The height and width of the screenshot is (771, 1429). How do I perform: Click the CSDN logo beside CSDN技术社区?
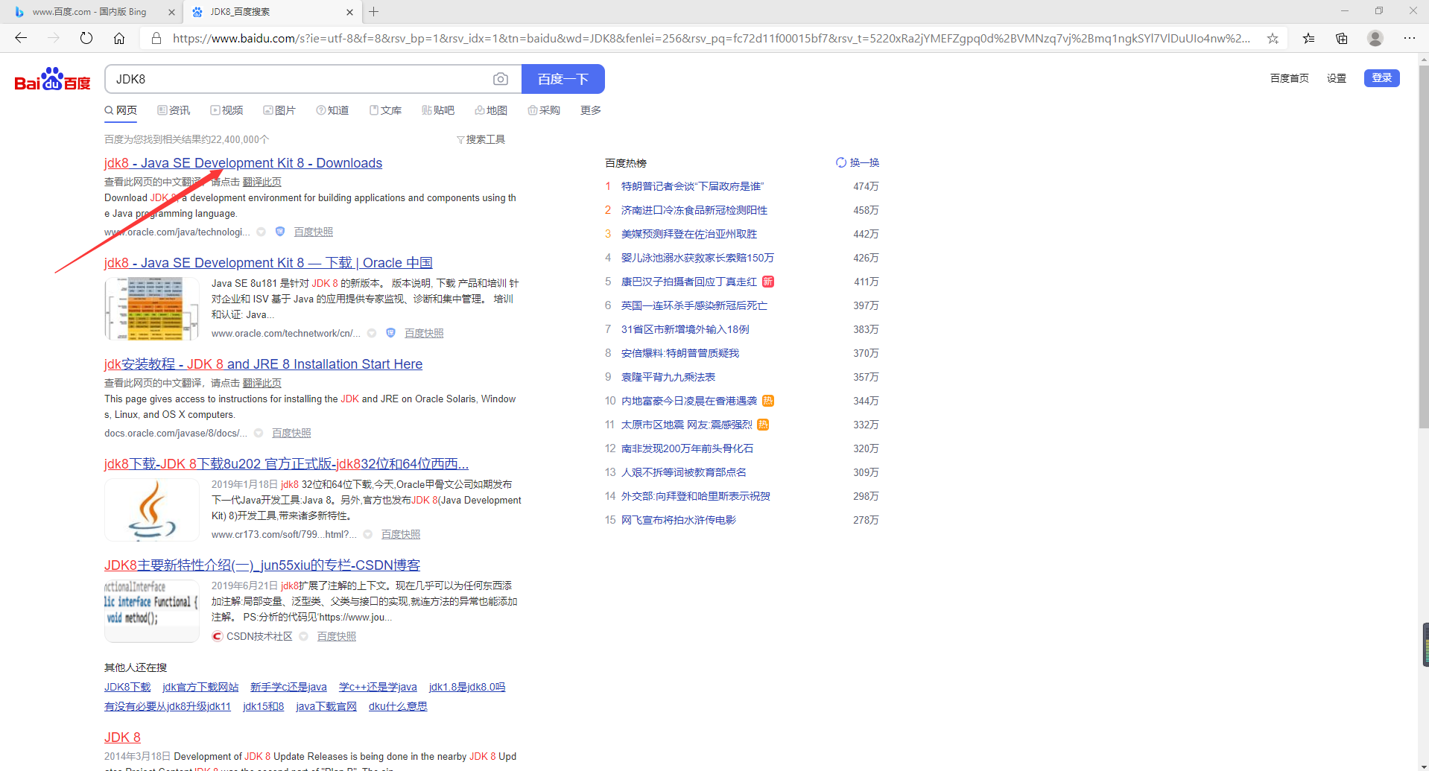point(218,636)
